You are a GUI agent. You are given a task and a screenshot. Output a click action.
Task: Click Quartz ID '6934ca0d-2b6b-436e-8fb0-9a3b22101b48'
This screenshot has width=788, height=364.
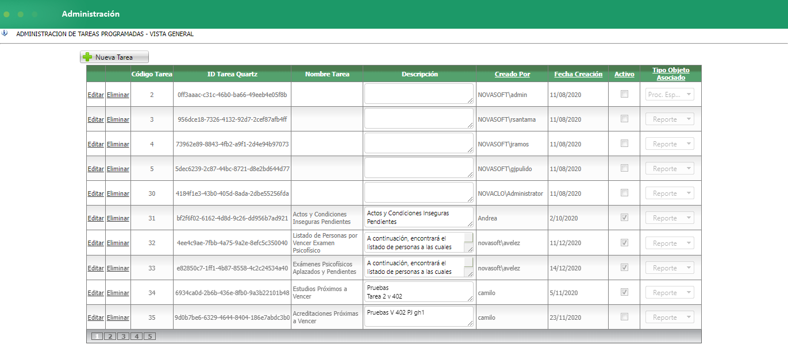(232, 293)
